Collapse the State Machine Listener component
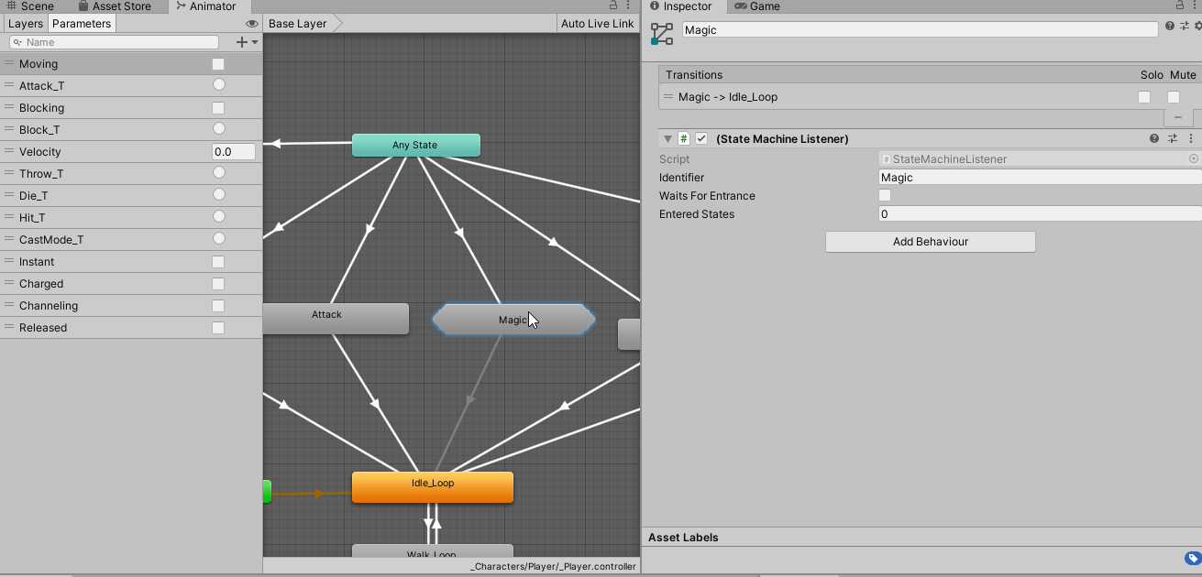1202x577 pixels. coord(667,137)
